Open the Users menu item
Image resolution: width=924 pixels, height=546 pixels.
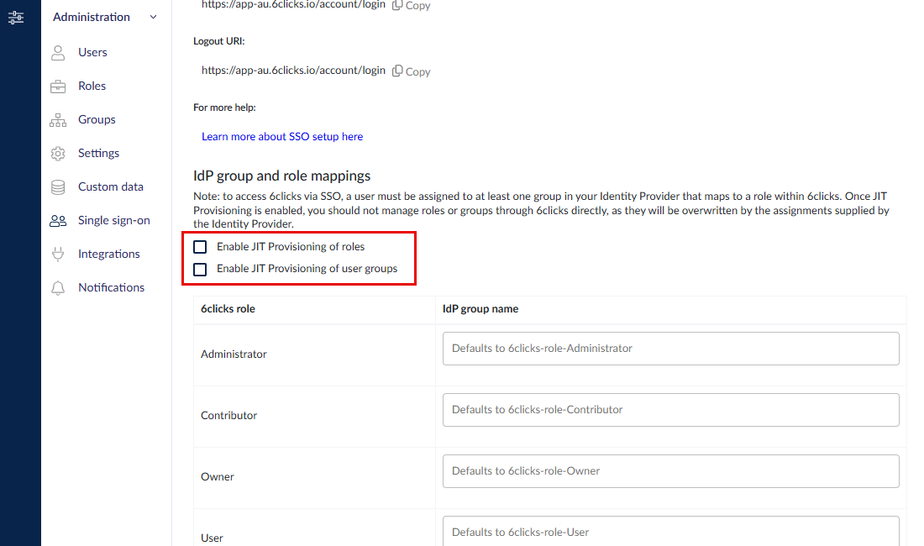[x=92, y=52]
